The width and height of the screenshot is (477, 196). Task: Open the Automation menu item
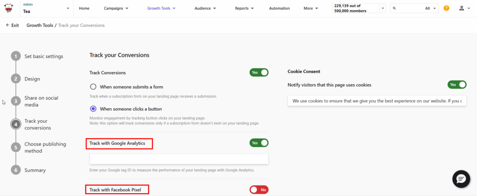coord(279,8)
